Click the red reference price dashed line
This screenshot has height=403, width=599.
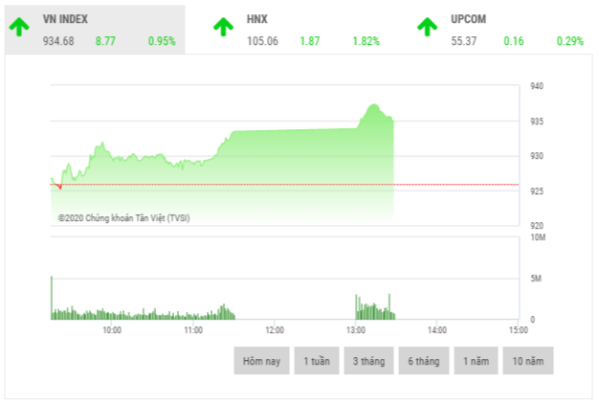click(287, 184)
